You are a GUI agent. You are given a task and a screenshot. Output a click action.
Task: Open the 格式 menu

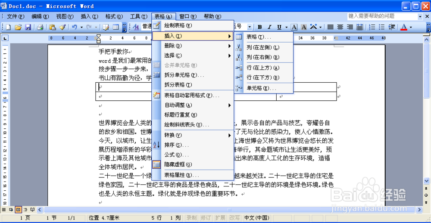tap(114, 16)
